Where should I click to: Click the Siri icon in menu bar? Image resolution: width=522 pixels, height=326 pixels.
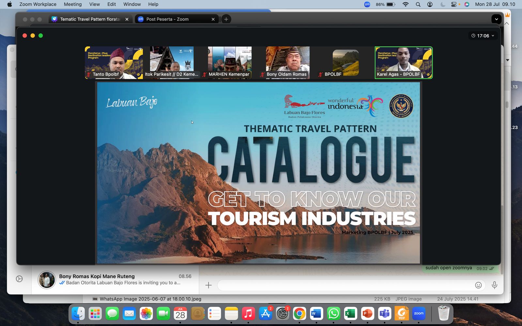(x=467, y=4)
